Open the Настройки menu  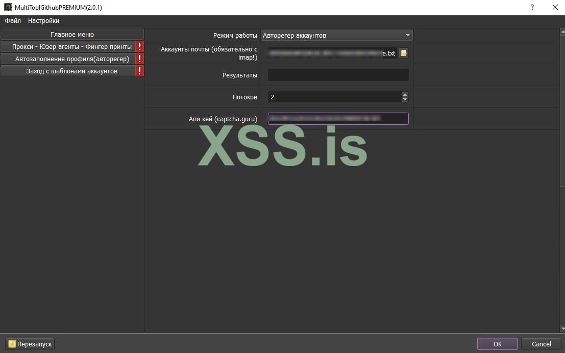43,21
